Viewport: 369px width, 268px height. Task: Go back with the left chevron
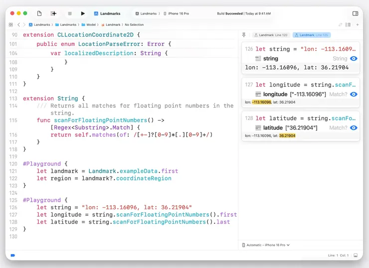point(19,24)
